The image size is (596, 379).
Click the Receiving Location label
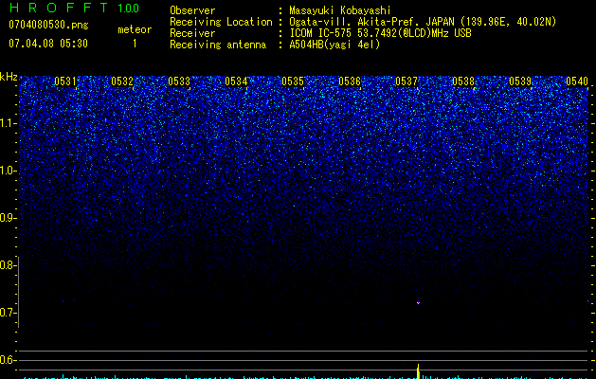tap(221, 22)
